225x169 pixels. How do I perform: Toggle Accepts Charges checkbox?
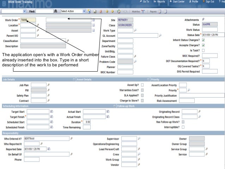pyautogui.click(x=203, y=45)
